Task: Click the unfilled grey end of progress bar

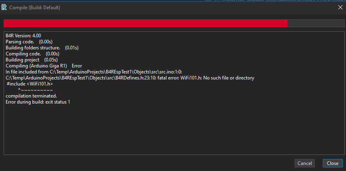Action: (x=315, y=23)
